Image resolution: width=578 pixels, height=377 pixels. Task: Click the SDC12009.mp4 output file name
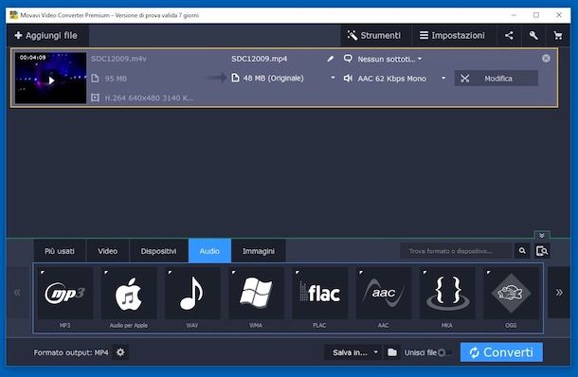[259, 59]
